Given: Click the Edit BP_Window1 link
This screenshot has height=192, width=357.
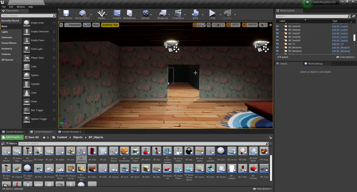Looking at the screenshot, I should 341,47.
